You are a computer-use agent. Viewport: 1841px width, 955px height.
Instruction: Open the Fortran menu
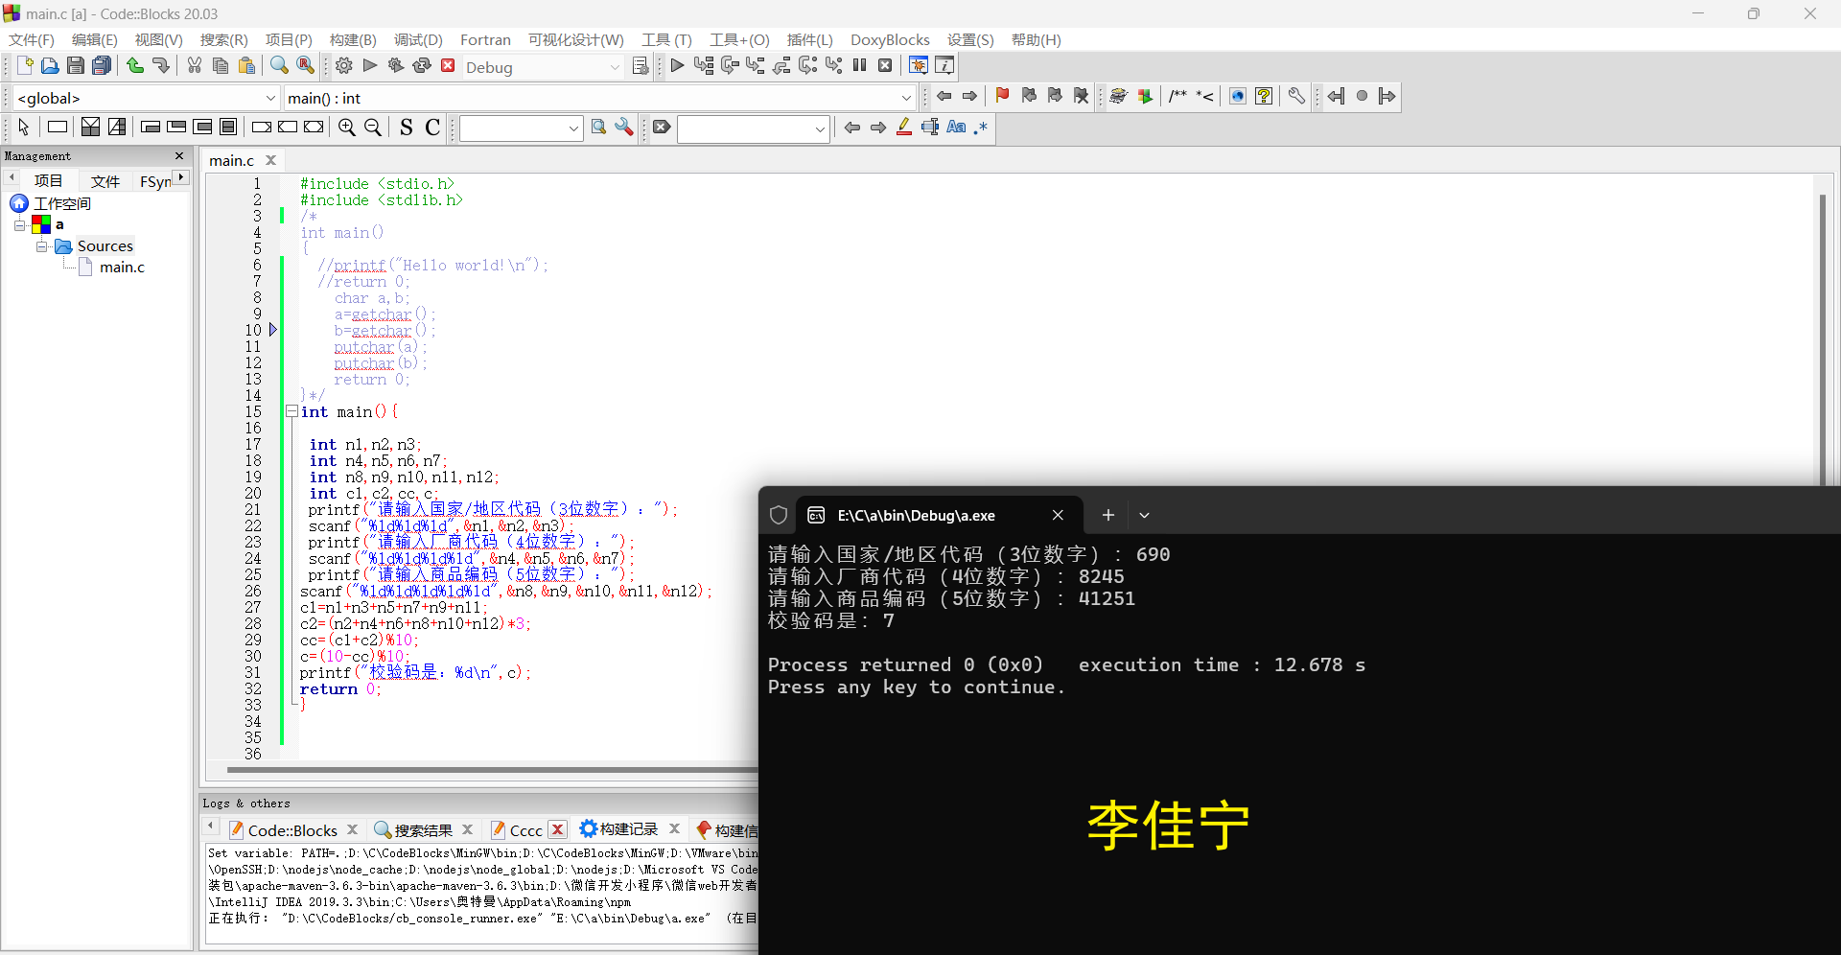click(485, 39)
